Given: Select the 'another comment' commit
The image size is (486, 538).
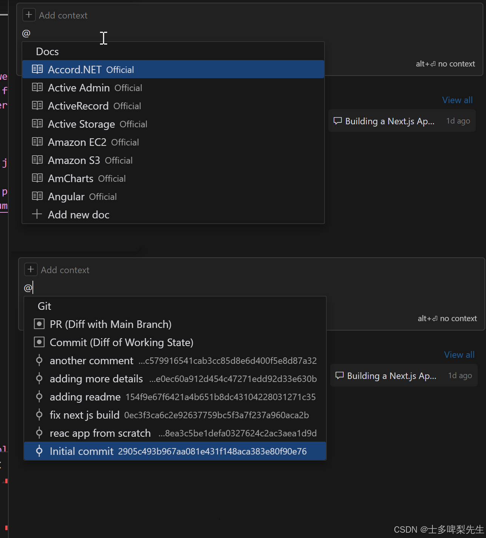Looking at the screenshot, I should [x=175, y=360].
